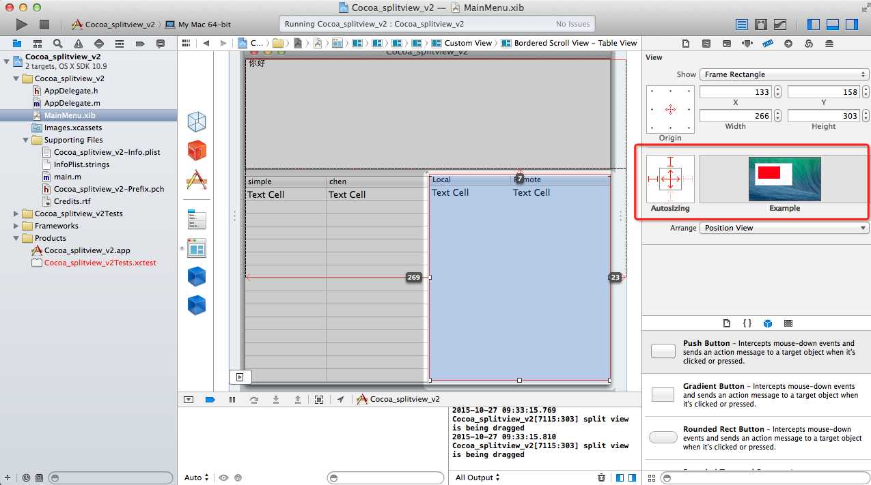
Task: Collapse the Products group
Action: pos(16,238)
